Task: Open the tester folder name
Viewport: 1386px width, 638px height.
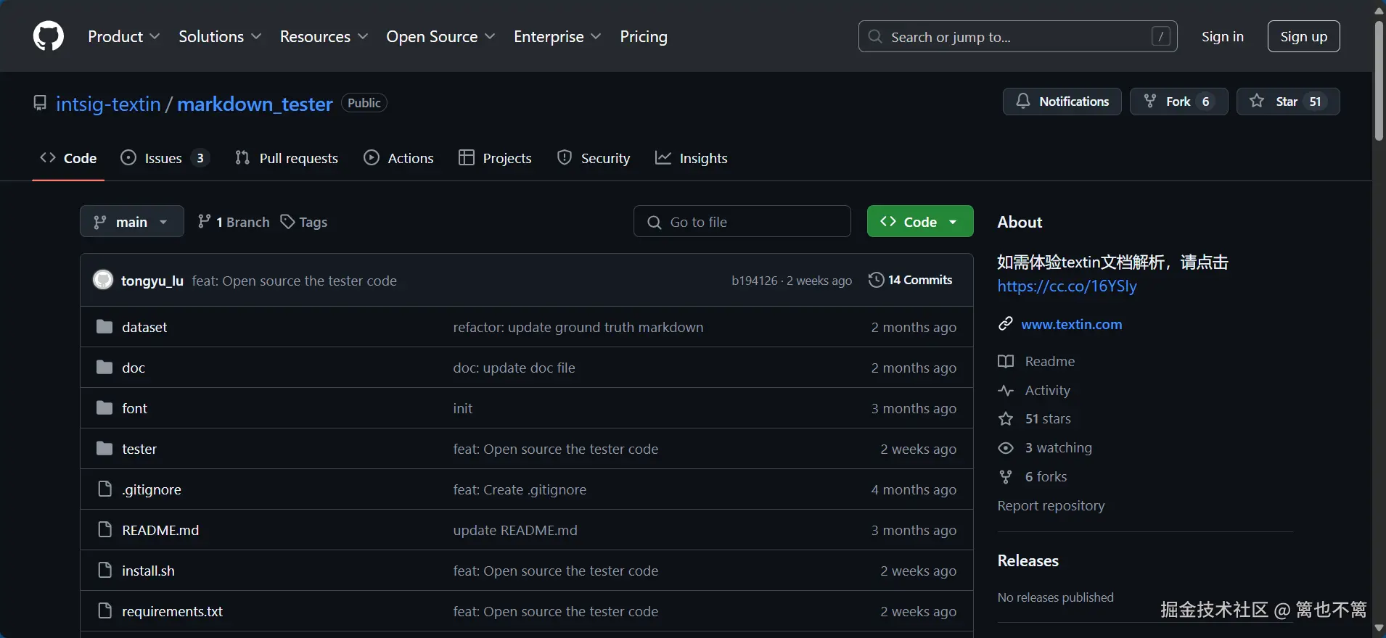Action: point(139,449)
